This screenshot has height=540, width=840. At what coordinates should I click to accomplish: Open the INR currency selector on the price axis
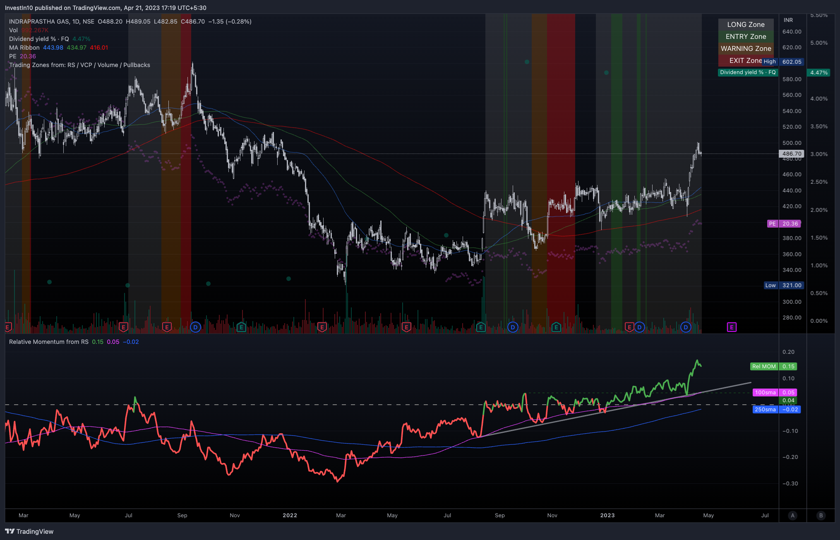[788, 20]
